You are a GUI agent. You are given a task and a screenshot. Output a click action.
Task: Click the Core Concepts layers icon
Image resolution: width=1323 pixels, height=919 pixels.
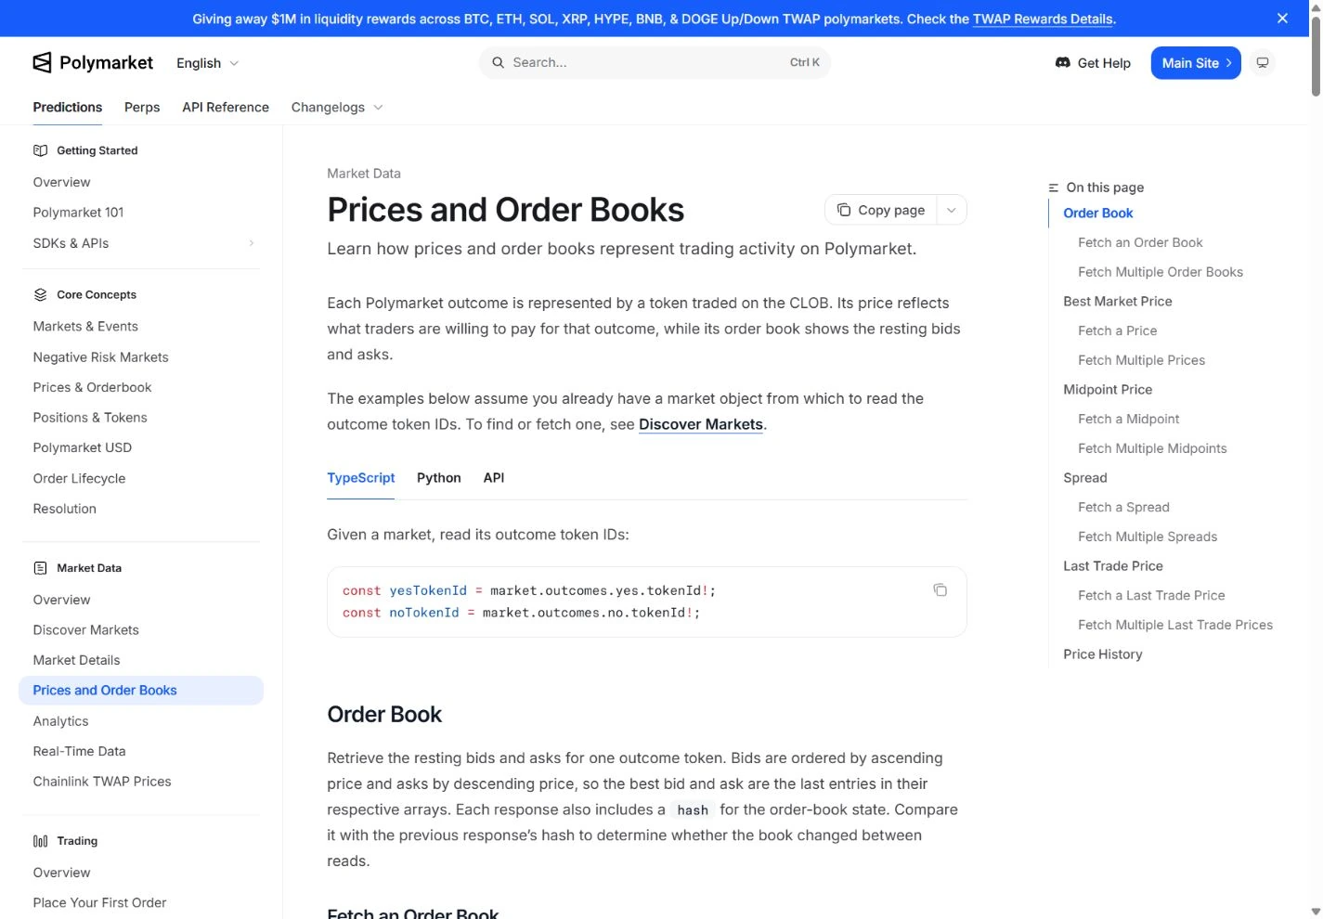(40, 294)
